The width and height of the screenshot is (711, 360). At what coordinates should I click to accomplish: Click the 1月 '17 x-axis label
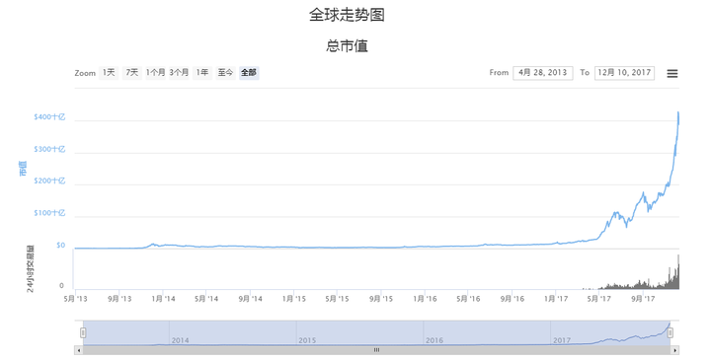[555, 299]
